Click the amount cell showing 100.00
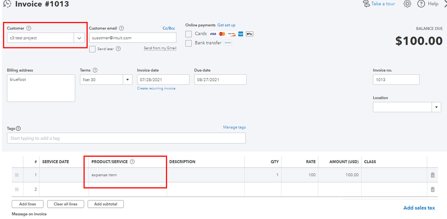Viewport: 447px width, 219px height. point(340,175)
